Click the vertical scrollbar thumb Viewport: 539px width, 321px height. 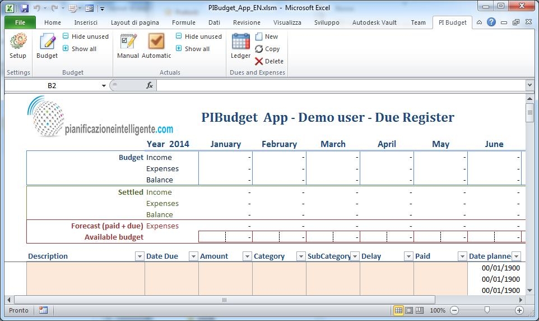(x=529, y=113)
